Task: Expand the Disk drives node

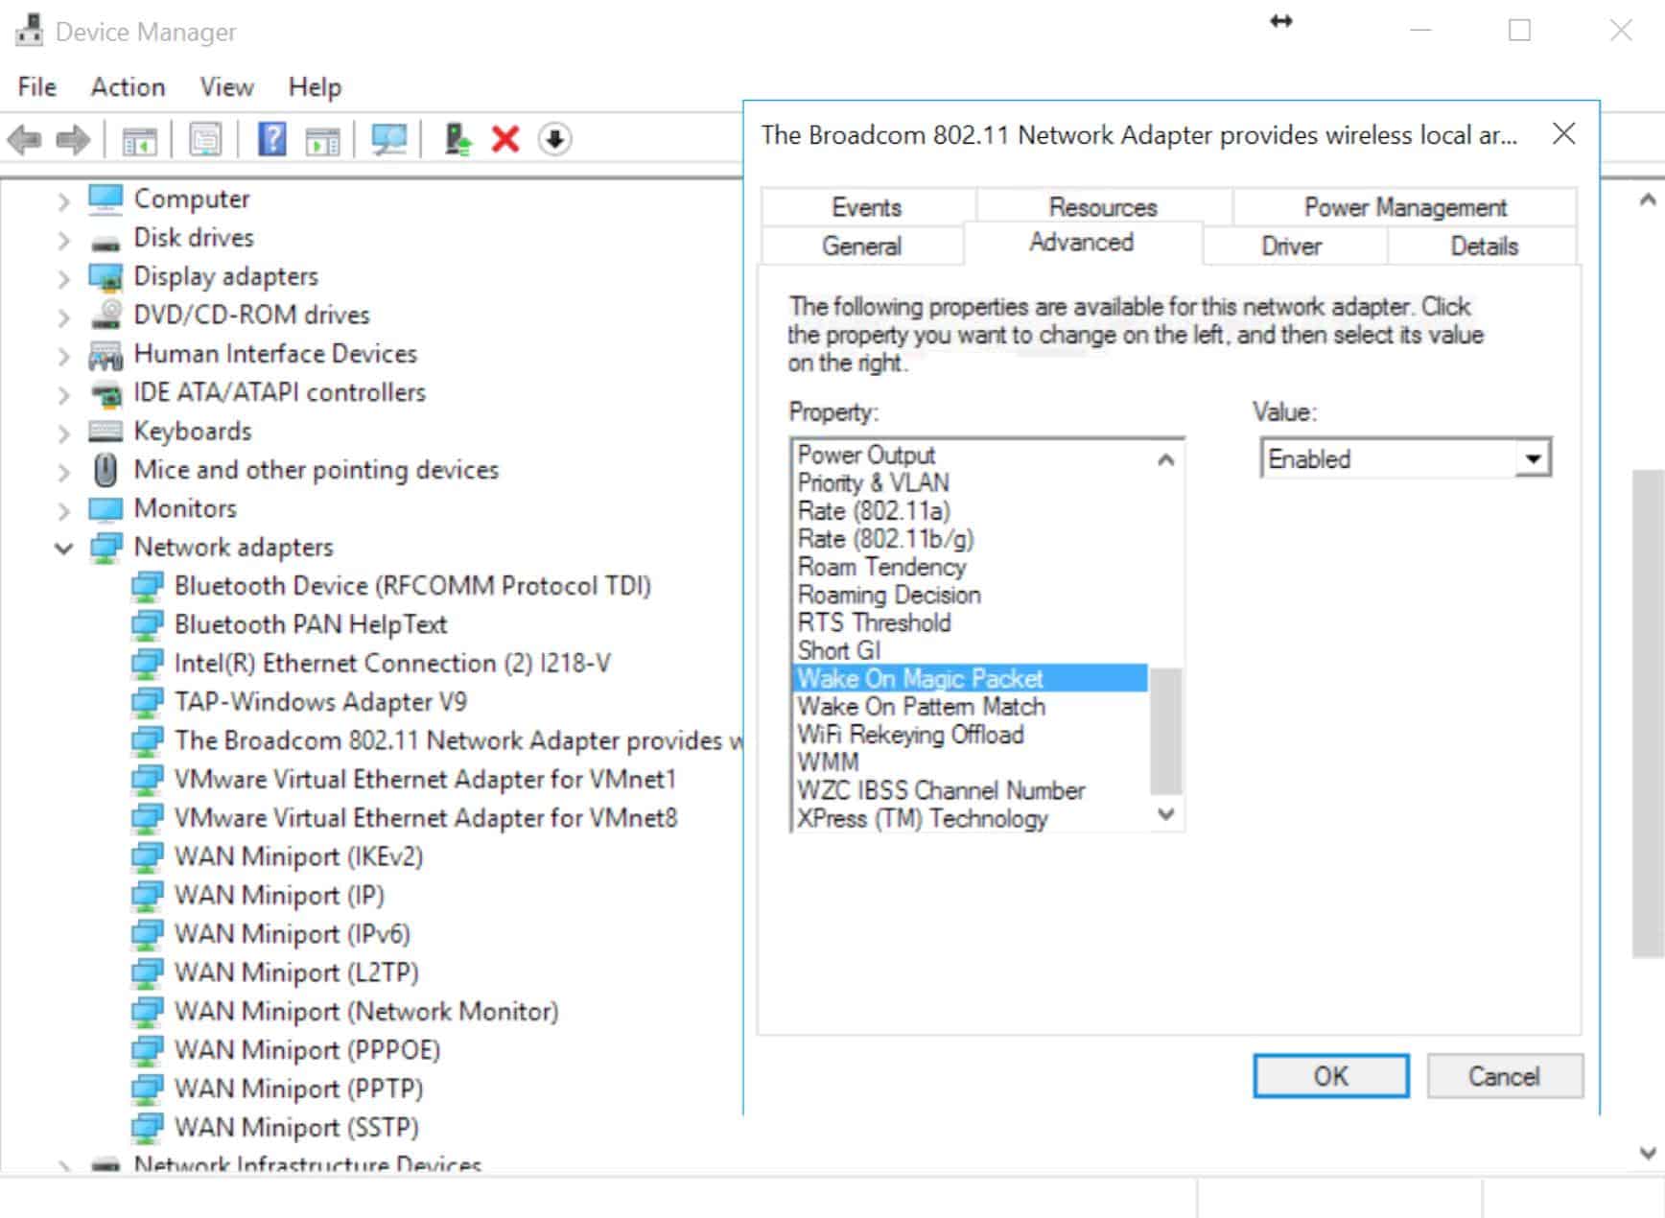Action: [63, 239]
